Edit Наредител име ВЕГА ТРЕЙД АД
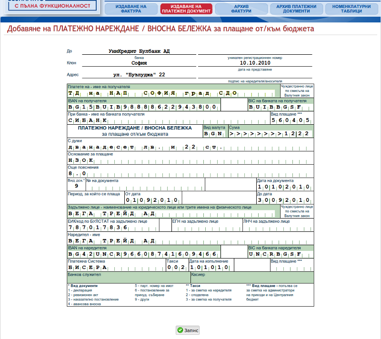 [x=190, y=241]
